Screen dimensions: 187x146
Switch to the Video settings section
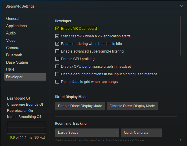[25, 40]
